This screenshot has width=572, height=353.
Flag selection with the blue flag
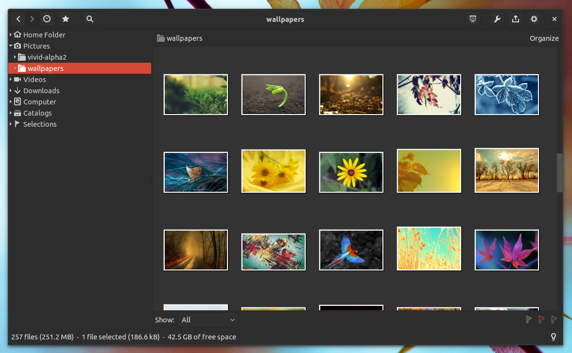554,319
